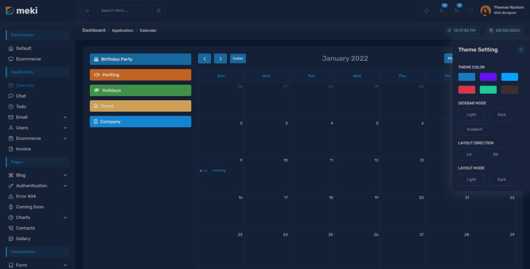Open the notifications bell icon
The image size is (530, 269).
point(441,10)
